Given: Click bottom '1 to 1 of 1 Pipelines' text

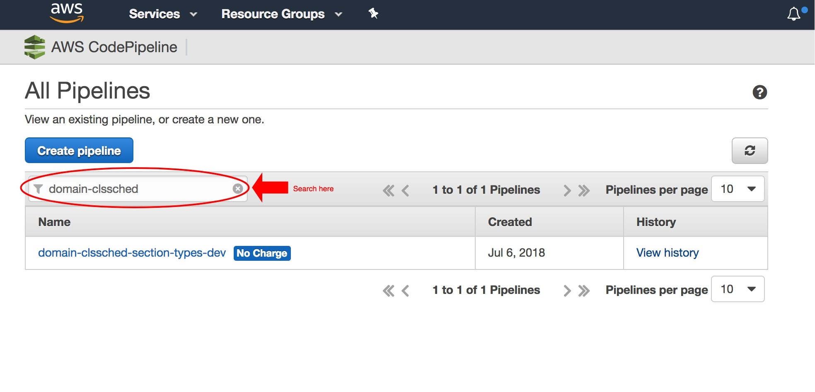Looking at the screenshot, I should point(486,290).
